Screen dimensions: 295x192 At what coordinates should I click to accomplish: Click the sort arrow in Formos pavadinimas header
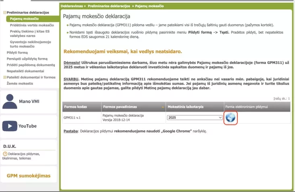pos(162,107)
